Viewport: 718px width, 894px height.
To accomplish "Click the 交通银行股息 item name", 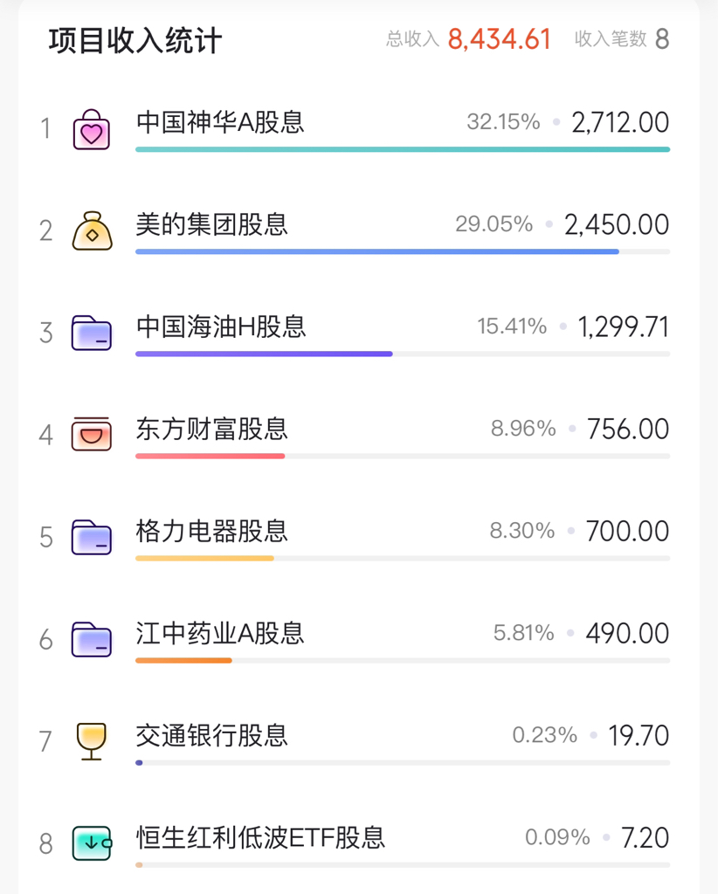I will (211, 735).
